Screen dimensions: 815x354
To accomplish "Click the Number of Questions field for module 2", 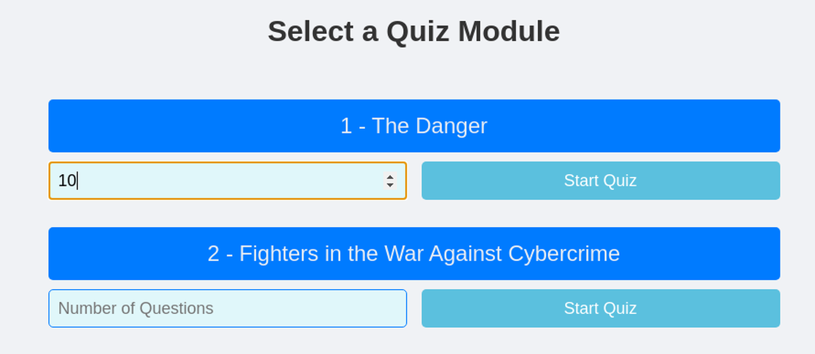I will [227, 308].
